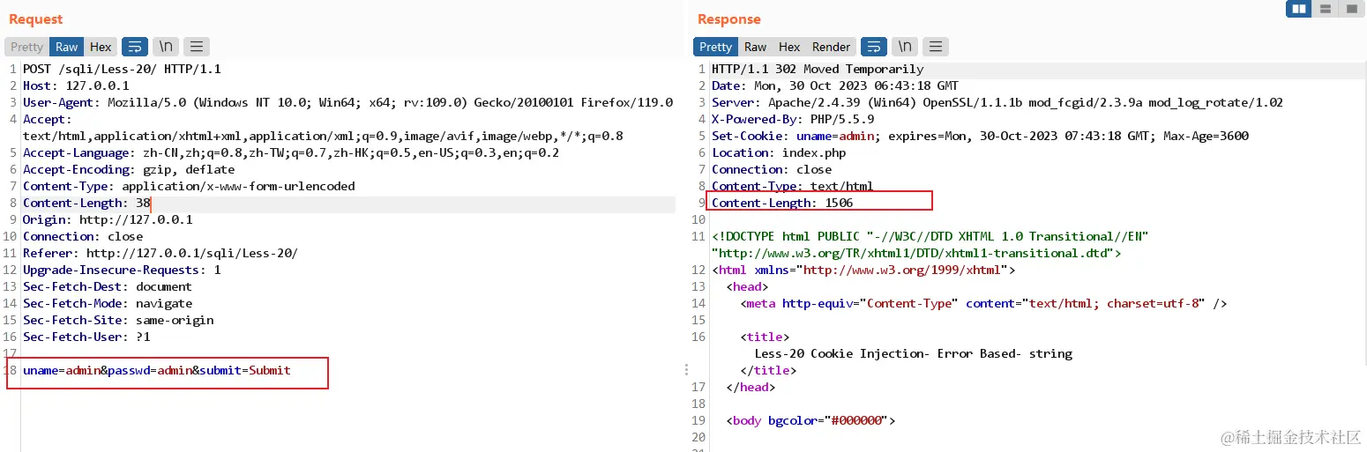Image resolution: width=1367 pixels, height=452 pixels.
Task: Click the Location: index.php header
Action: (x=779, y=152)
